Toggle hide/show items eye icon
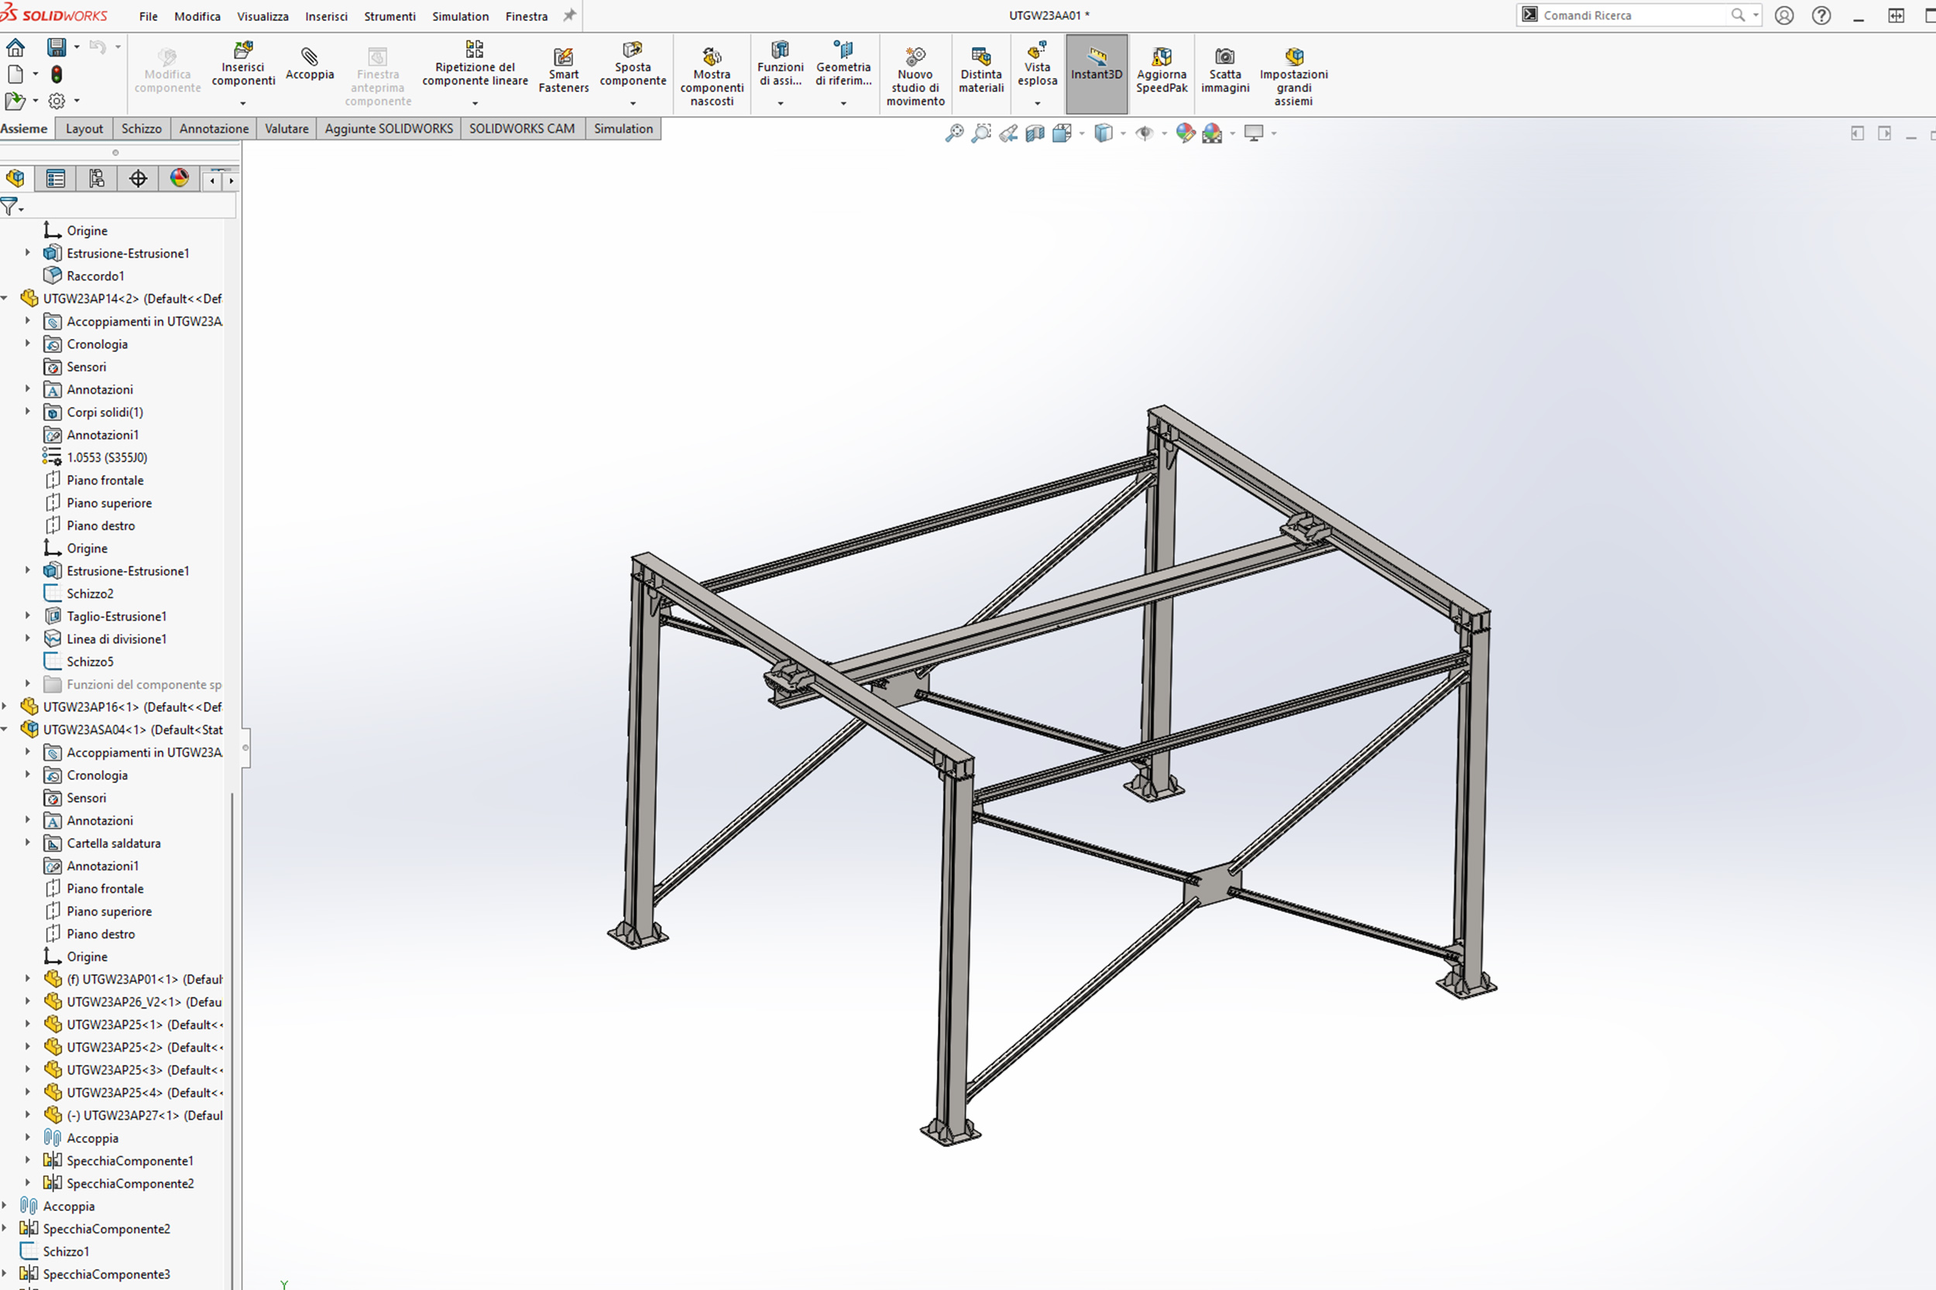Viewport: 1936px width, 1290px height. pos(1144,133)
